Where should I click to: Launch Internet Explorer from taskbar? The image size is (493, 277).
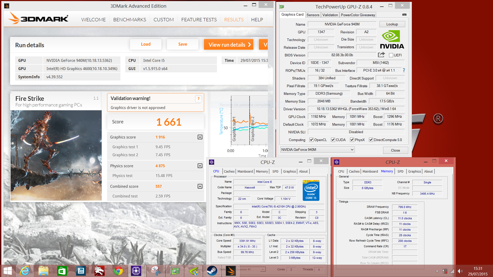25,271
